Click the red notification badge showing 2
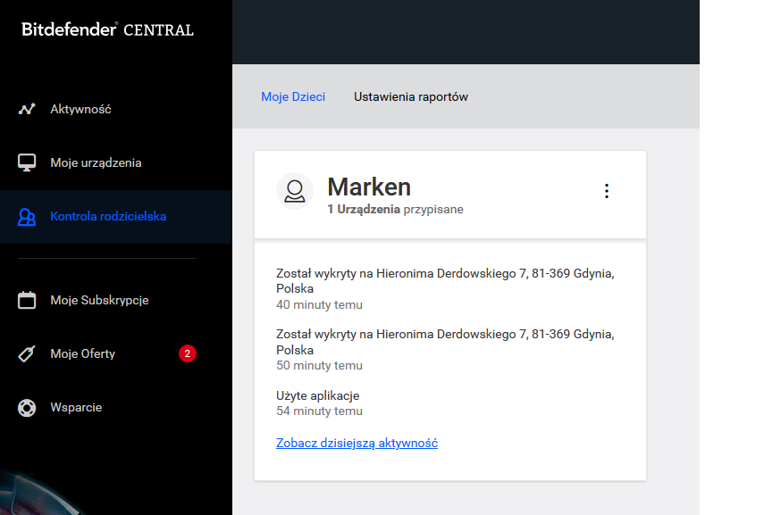Viewport: 781px width, 515px height. pos(187,353)
